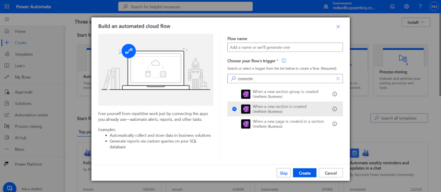The image size is (441, 192).
Task: Click the feedback smiley icon
Action: click(392, 6)
